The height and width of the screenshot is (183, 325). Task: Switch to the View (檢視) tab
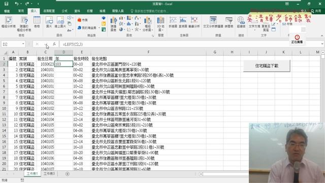click(x=103, y=11)
